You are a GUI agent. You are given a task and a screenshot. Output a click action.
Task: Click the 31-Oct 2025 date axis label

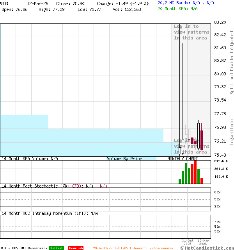(188, 242)
